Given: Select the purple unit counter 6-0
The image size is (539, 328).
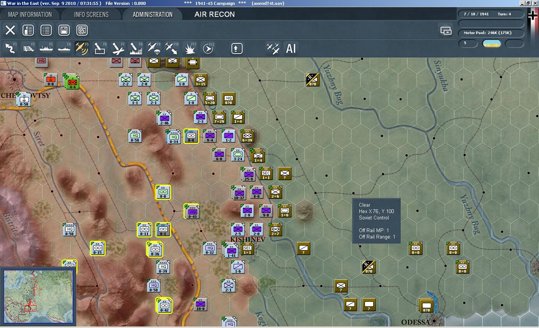Looking at the screenshot, I should tap(219, 155).
